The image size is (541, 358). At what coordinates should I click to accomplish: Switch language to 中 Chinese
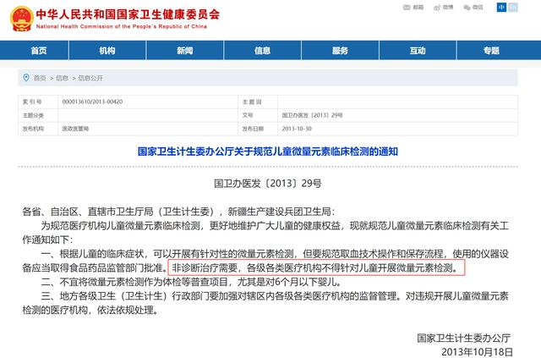click(x=501, y=8)
